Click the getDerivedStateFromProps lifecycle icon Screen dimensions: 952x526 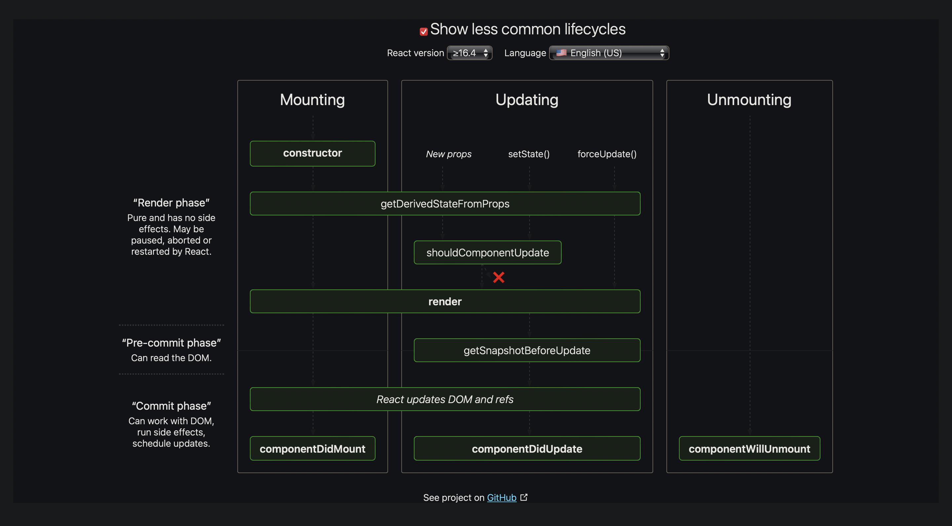445,203
